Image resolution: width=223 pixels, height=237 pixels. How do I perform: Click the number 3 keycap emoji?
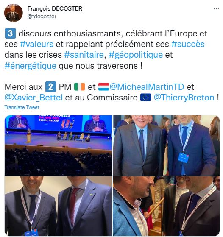pyautogui.click(x=10, y=33)
